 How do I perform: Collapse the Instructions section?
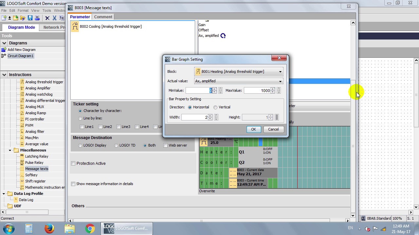pyautogui.click(x=4, y=75)
